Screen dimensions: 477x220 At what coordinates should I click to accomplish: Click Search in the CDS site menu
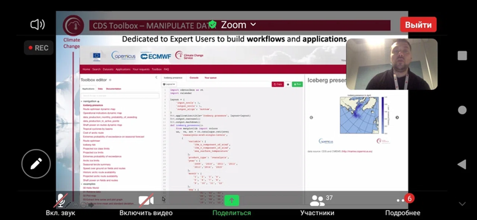coord(97,69)
